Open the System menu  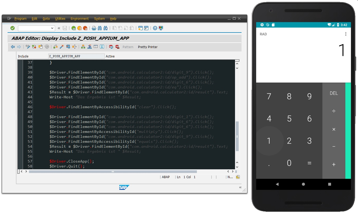click(x=99, y=19)
